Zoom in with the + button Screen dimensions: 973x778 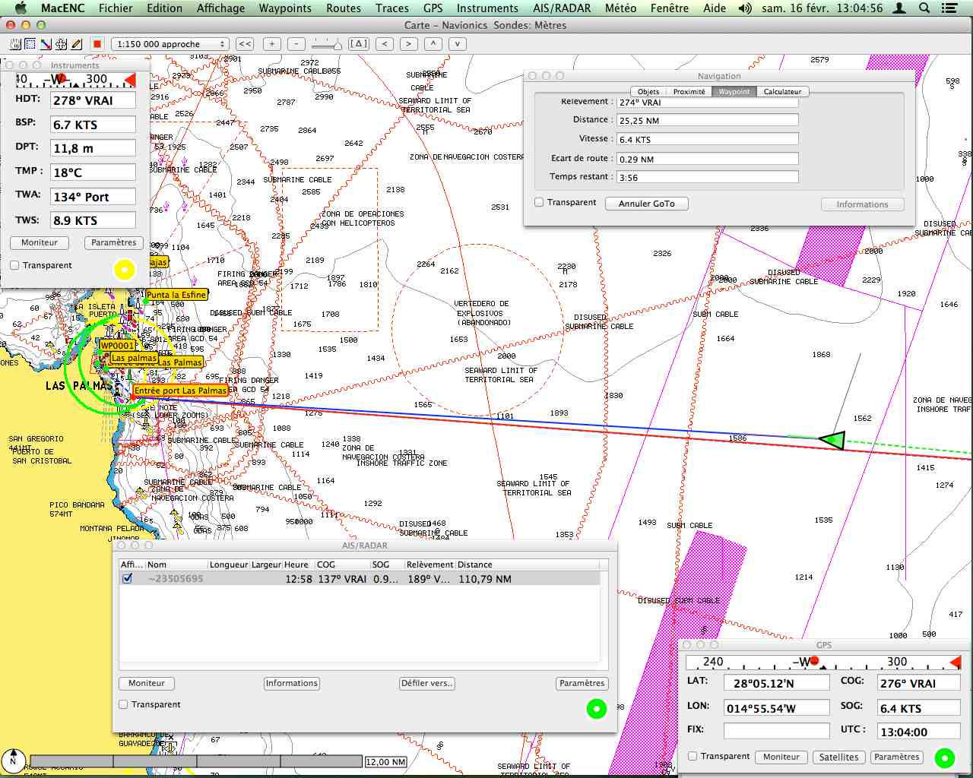click(x=272, y=44)
